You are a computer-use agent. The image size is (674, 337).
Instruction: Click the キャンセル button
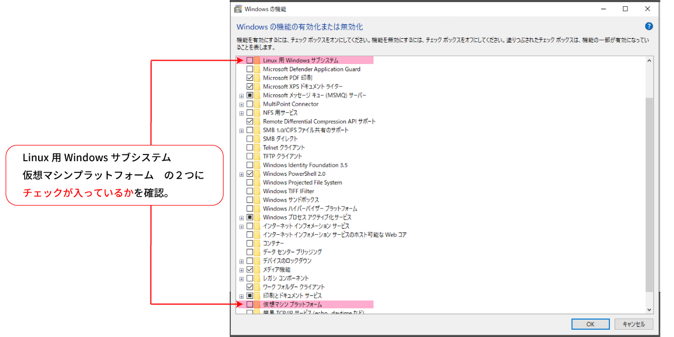pyautogui.click(x=634, y=324)
